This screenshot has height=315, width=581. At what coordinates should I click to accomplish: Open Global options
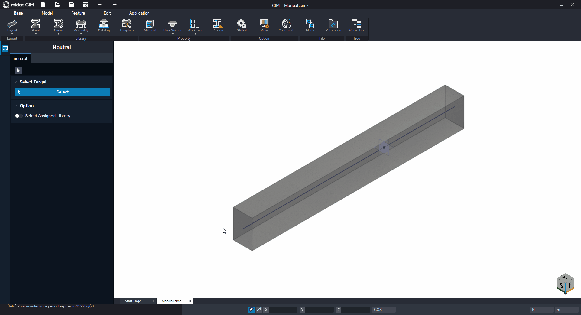tap(242, 25)
